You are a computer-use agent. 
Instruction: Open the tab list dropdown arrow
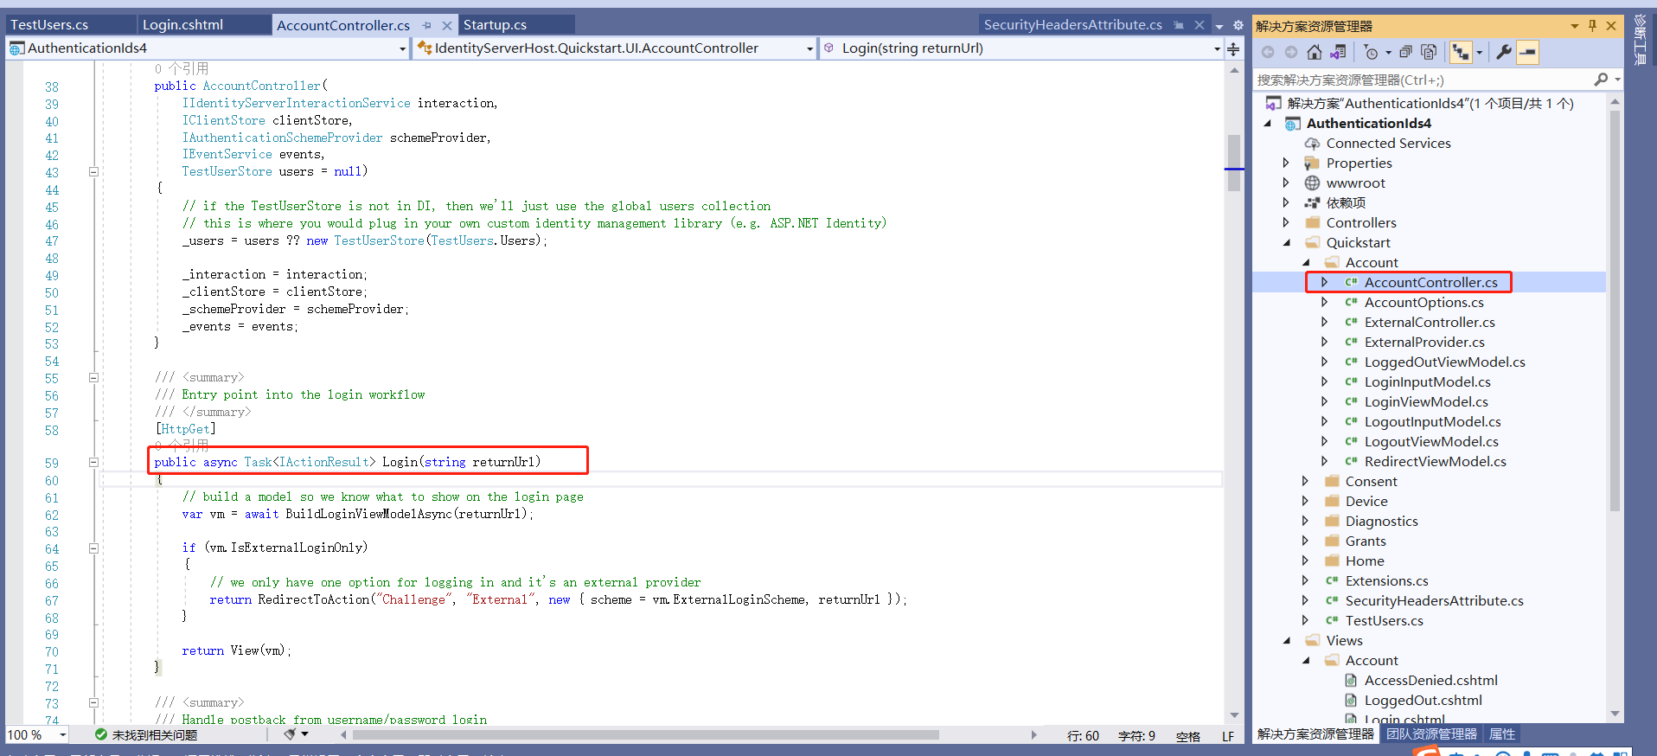click(1219, 26)
